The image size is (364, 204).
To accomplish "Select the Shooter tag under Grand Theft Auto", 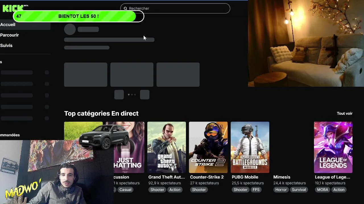I will [x=157, y=190].
